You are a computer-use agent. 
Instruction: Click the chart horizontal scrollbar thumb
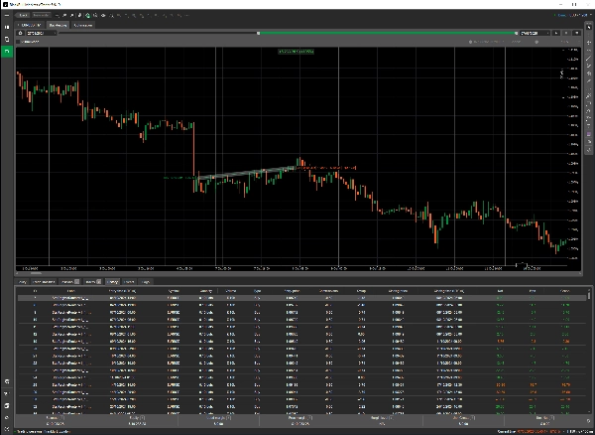[x=36, y=273]
